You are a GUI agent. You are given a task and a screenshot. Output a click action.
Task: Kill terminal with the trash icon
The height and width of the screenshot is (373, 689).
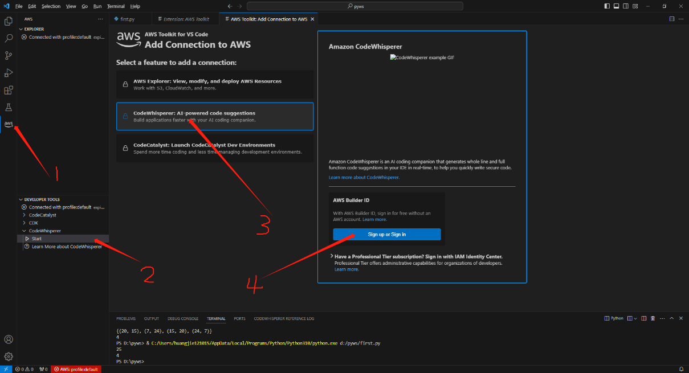coord(653,318)
